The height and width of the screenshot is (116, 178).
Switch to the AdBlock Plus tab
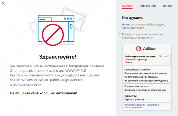(148, 6)
